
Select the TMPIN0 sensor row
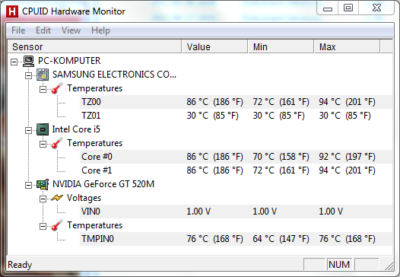tap(236, 239)
